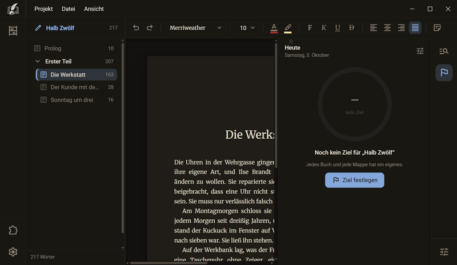Screen dimensions: 457x265
Task: Click the Samstag, 3. Oktober date
Action: (x=307, y=55)
